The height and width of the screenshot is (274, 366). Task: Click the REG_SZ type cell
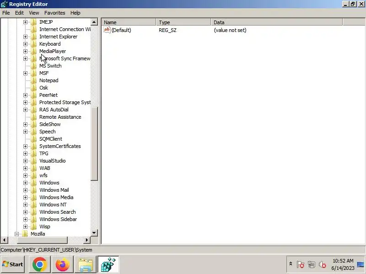(x=167, y=30)
